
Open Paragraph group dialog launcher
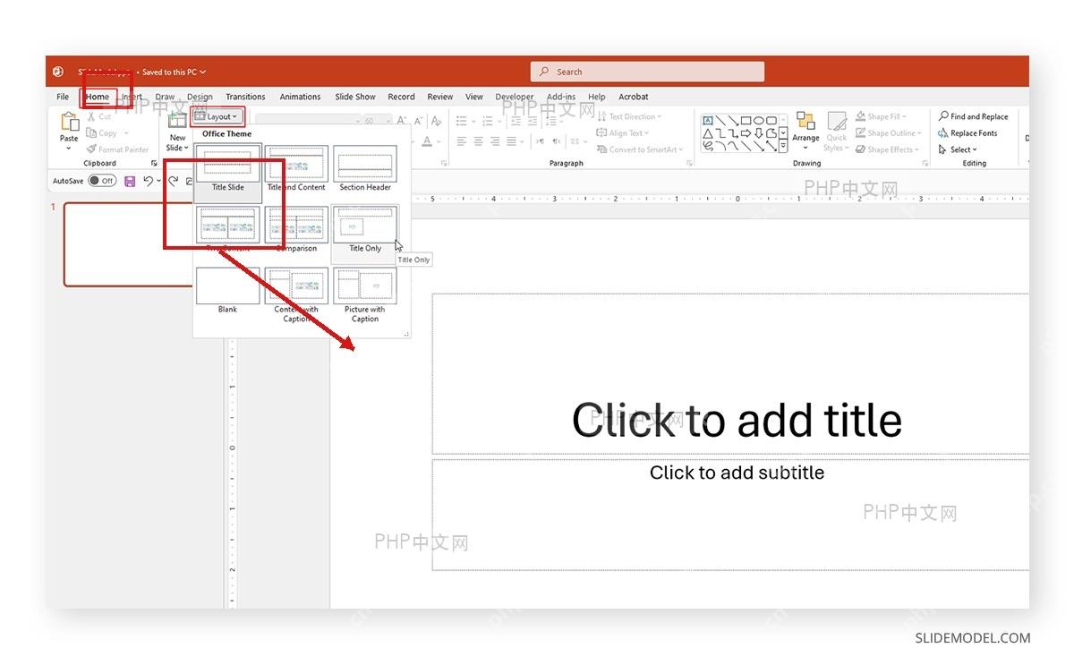689,164
